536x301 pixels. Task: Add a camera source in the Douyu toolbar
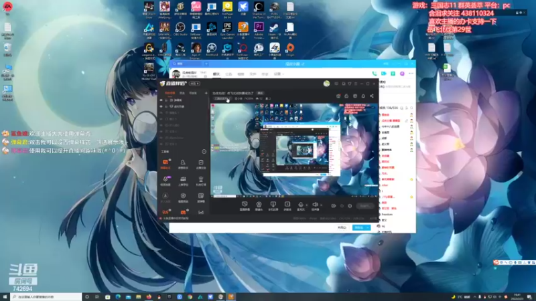(259, 205)
